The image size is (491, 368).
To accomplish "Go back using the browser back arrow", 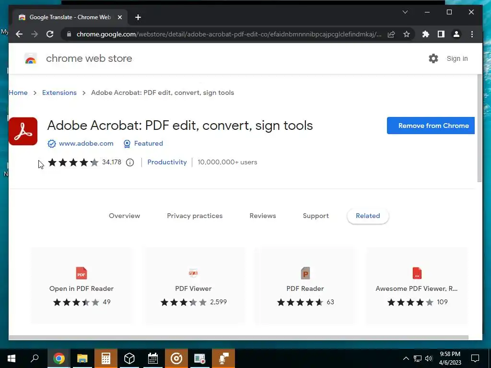I will click(x=19, y=34).
